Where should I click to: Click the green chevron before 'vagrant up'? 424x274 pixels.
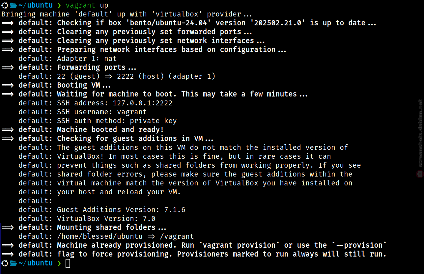coord(59,5)
